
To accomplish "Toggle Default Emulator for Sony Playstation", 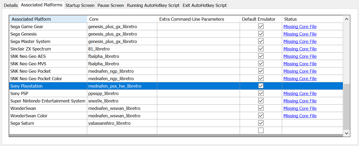I will (x=261, y=86).
